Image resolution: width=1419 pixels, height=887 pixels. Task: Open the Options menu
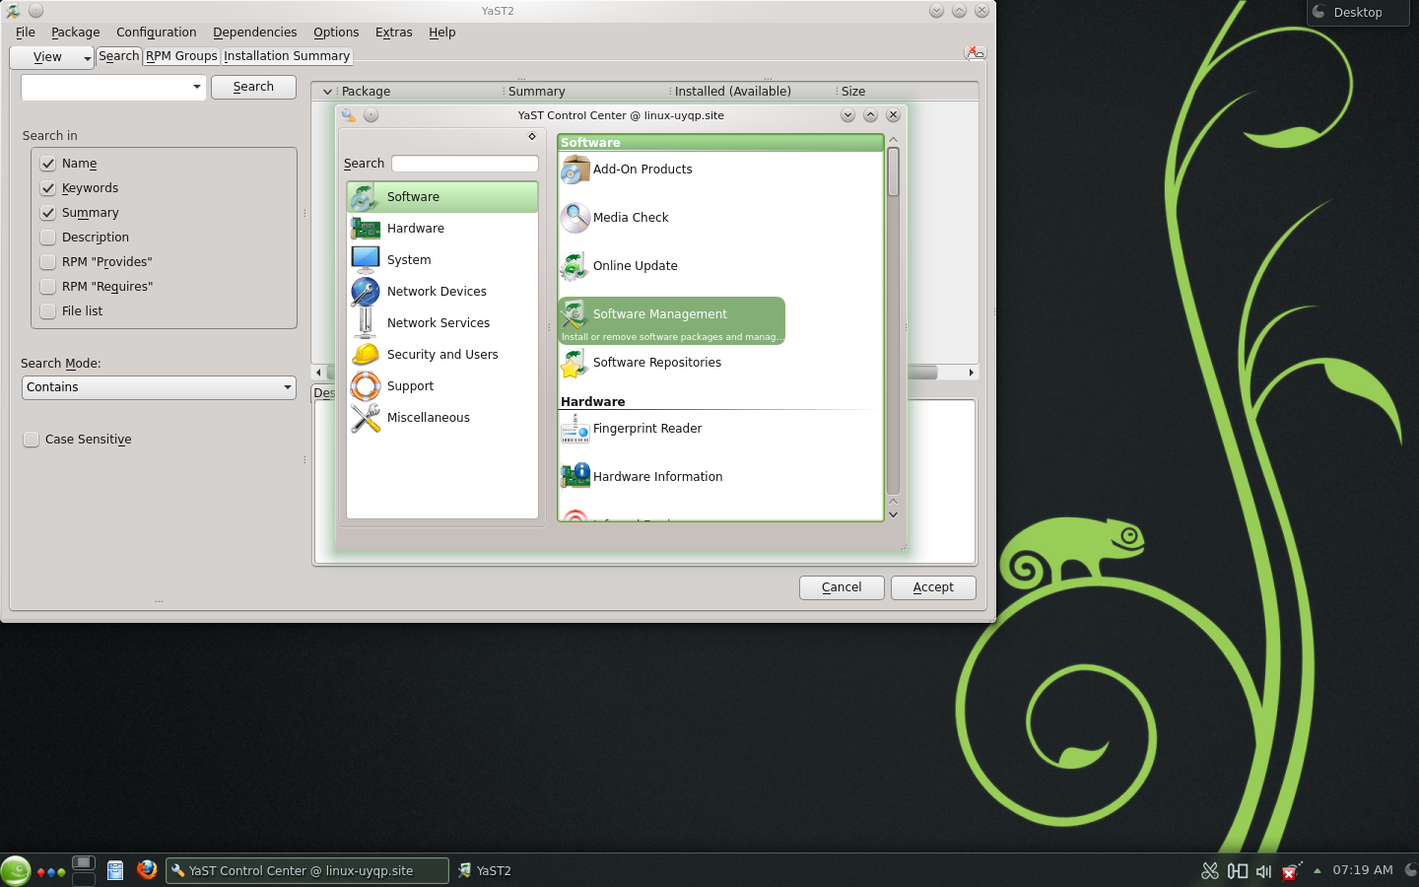click(336, 33)
